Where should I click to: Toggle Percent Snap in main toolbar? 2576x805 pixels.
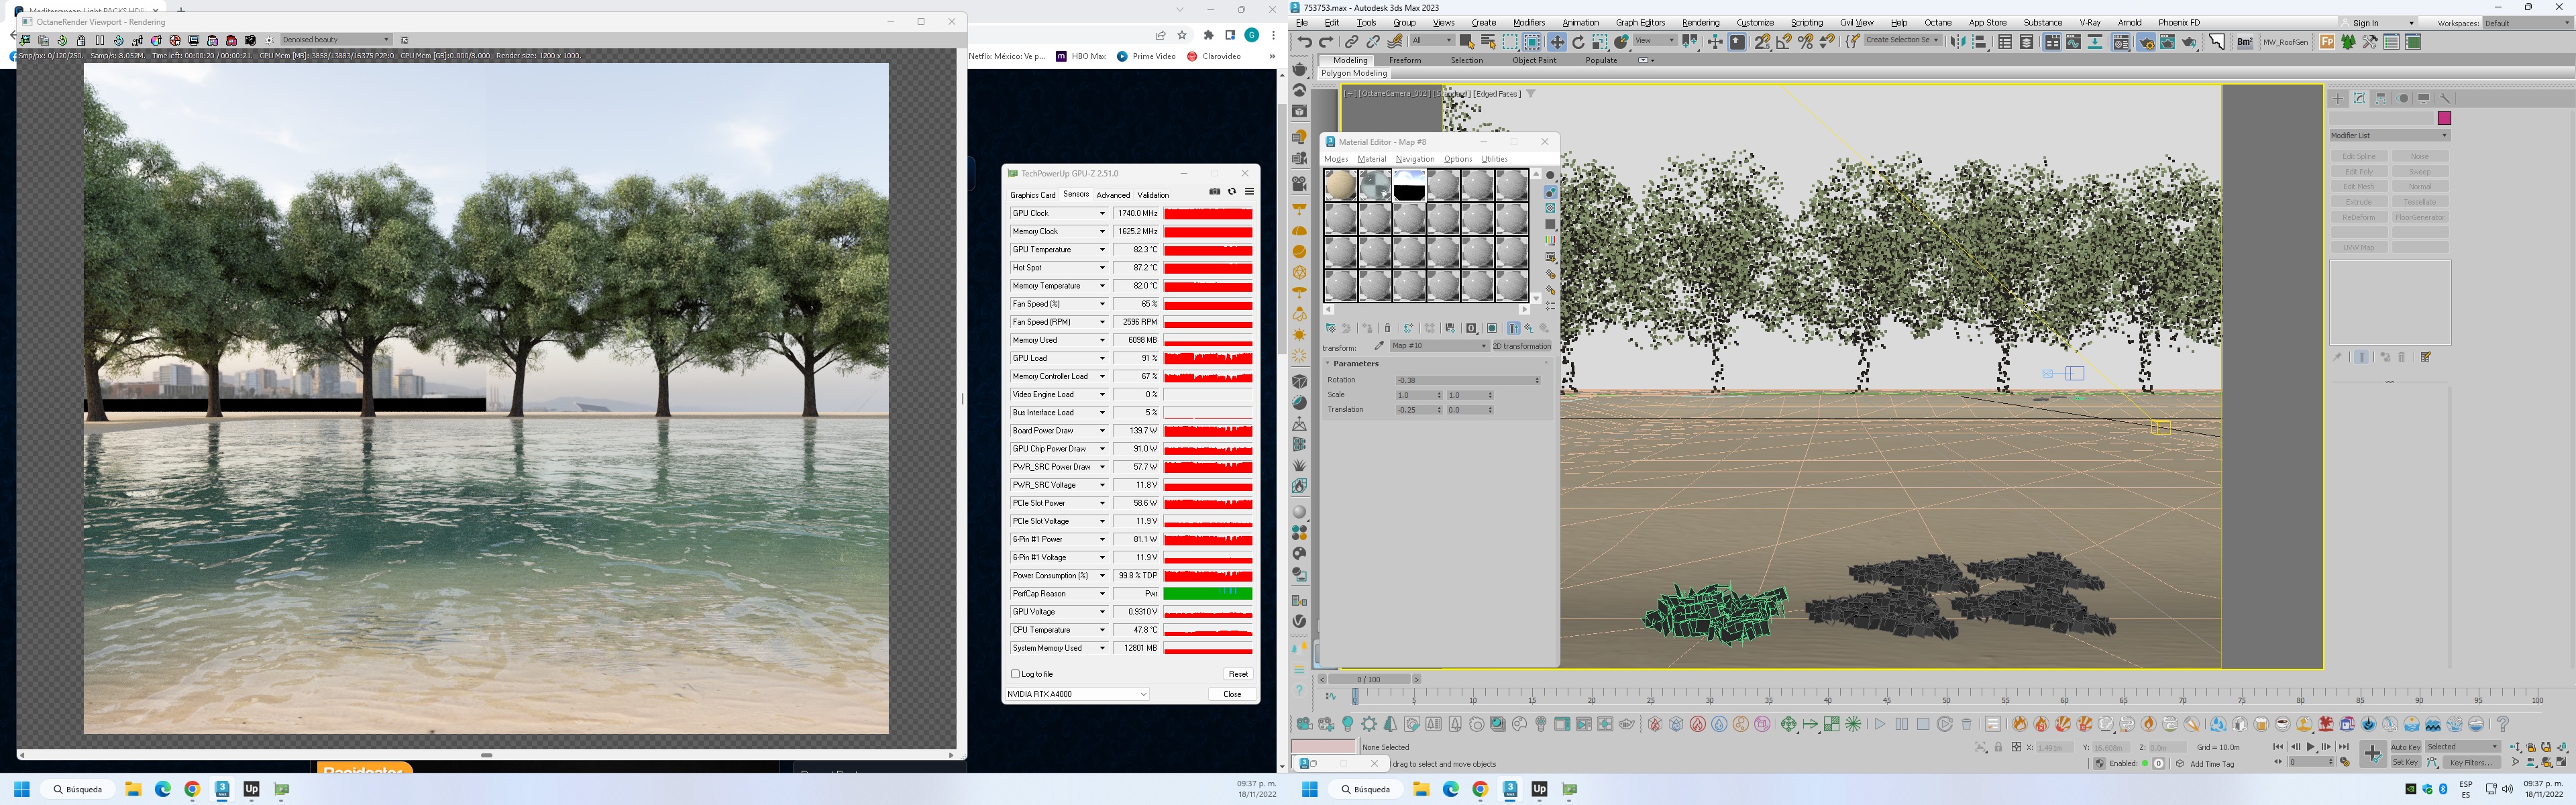tap(1805, 42)
